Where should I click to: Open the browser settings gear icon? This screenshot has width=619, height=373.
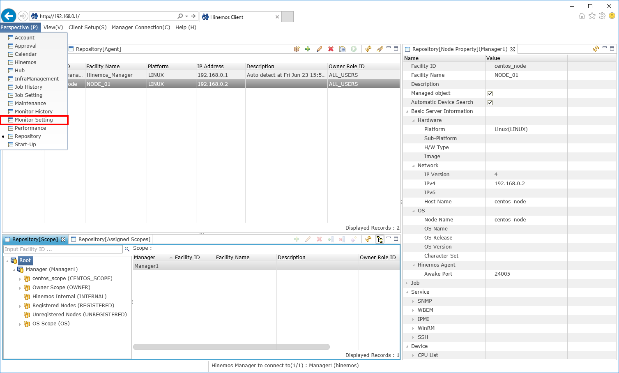[x=602, y=16]
